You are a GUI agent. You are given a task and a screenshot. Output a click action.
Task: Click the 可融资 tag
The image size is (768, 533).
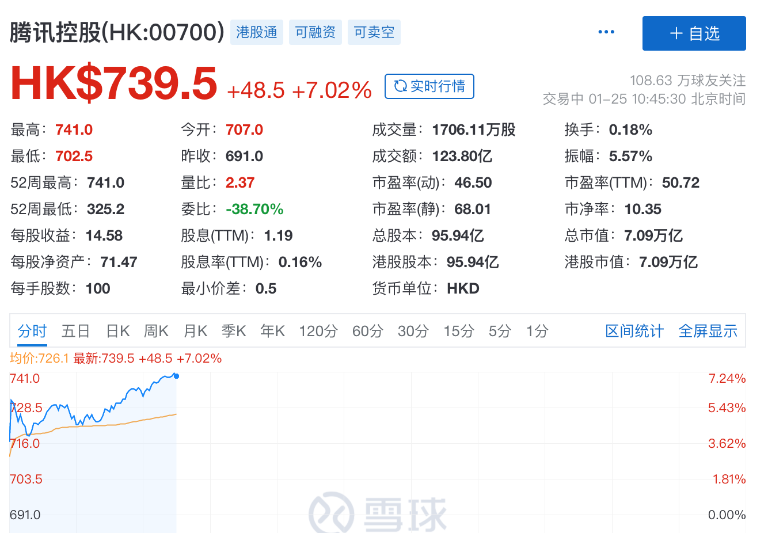(315, 32)
